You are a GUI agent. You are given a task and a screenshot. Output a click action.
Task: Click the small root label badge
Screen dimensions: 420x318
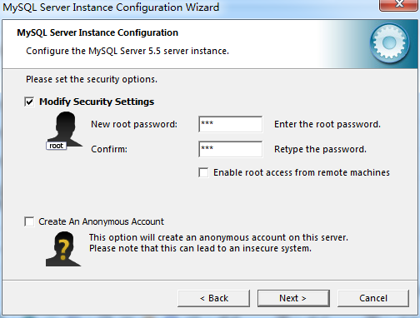(x=57, y=146)
